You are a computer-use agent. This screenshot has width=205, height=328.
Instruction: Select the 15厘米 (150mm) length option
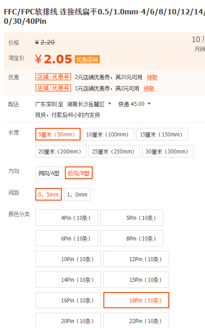click(x=162, y=134)
